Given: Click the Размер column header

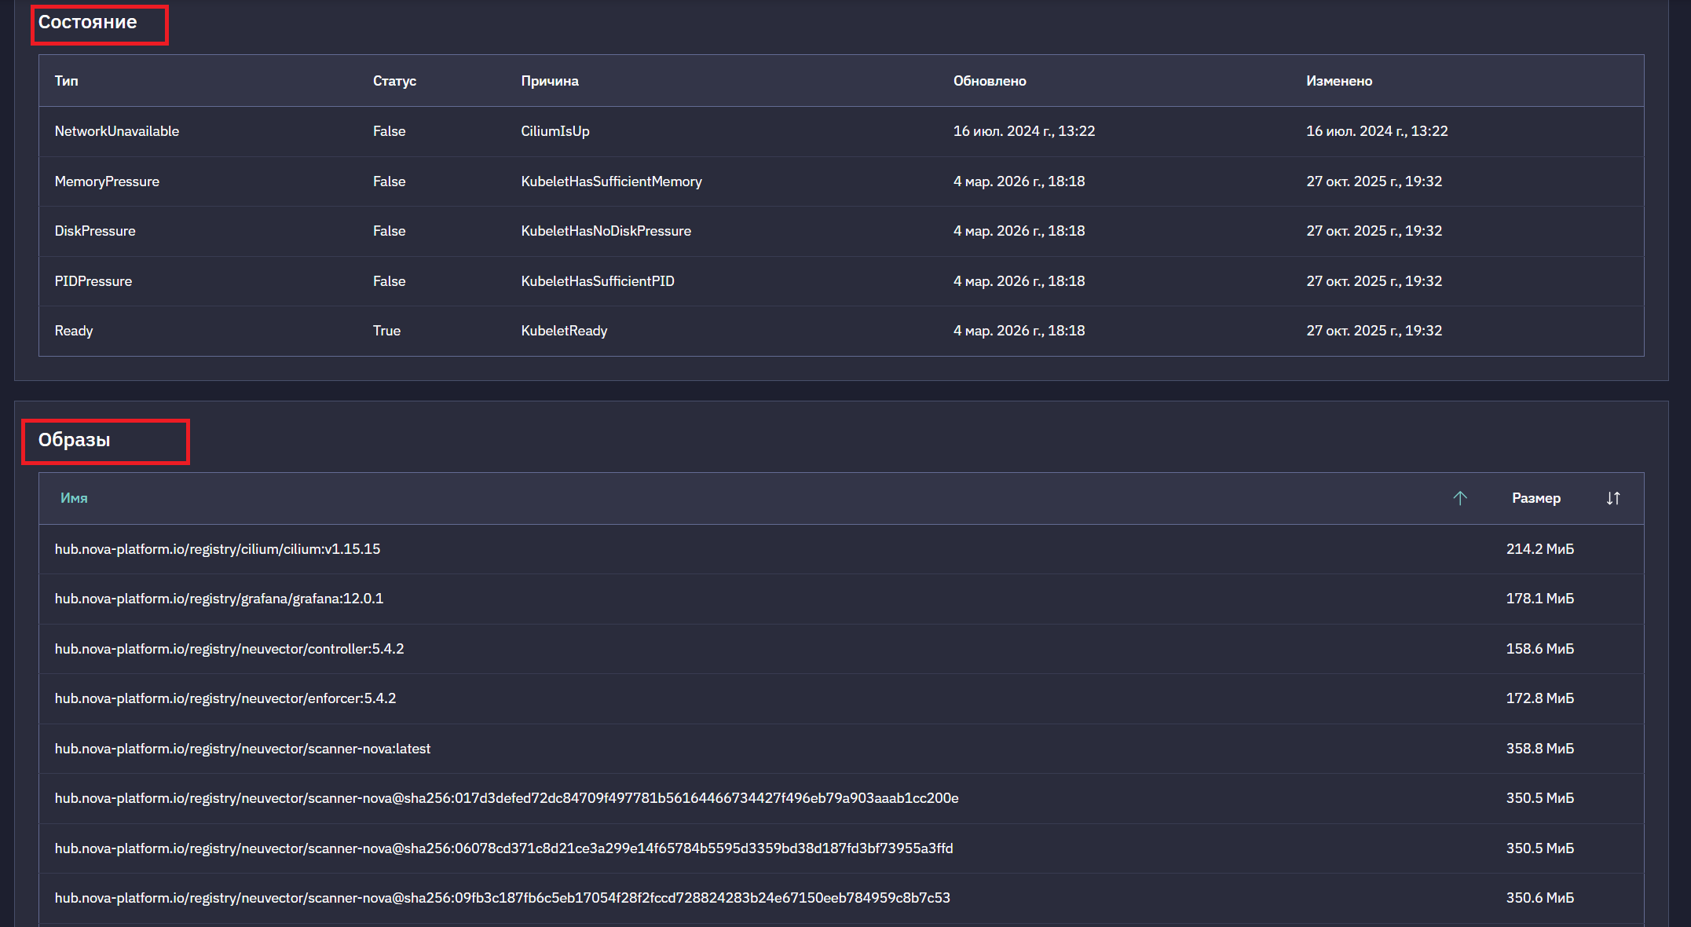Looking at the screenshot, I should (x=1536, y=498).
